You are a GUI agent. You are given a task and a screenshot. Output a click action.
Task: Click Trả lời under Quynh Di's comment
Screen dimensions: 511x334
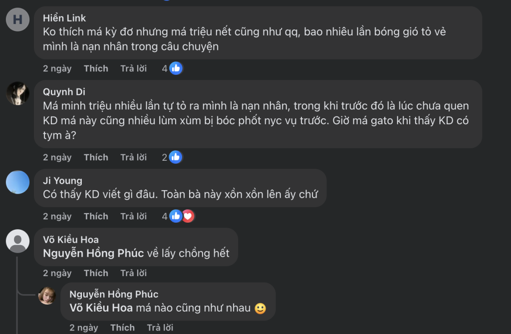point(133,157)
